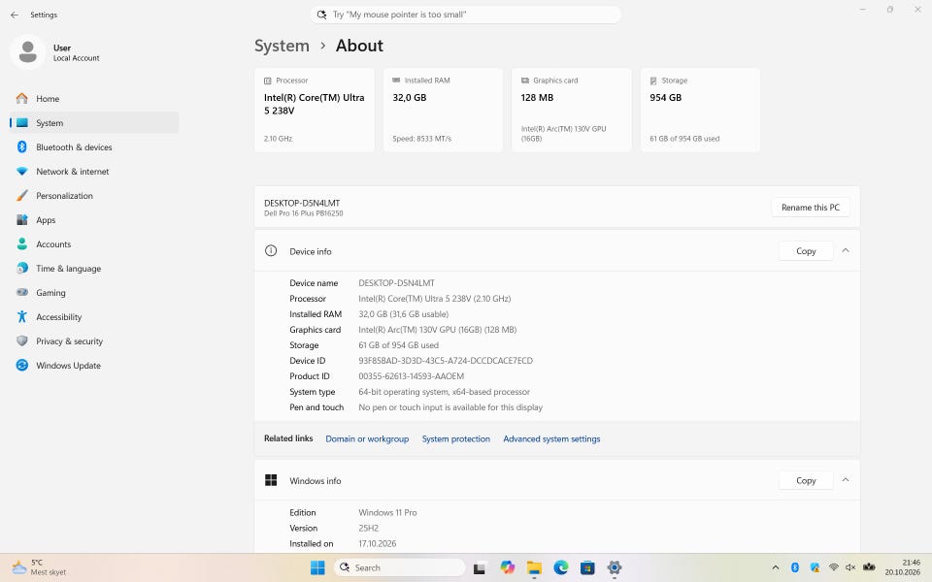932x582 pixels.
Task: Click the Storage summary card
Action: click(700, 110)
